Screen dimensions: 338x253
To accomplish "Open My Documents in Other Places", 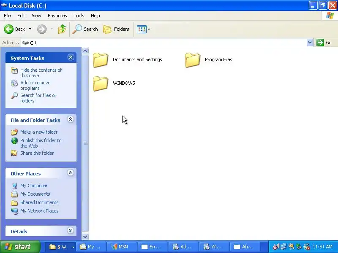I will 35,194.
